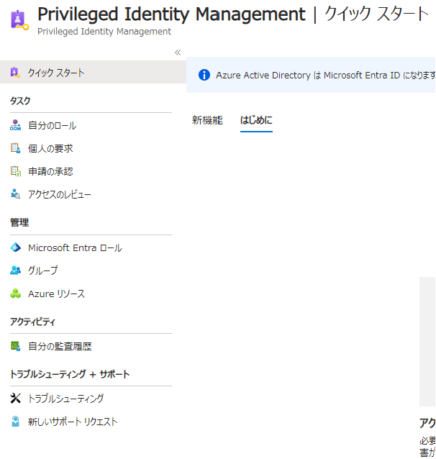Collapse the sidebar with double chevron
Image resolution: width=436 pixels, height=459 pixels.
[178, 53]
